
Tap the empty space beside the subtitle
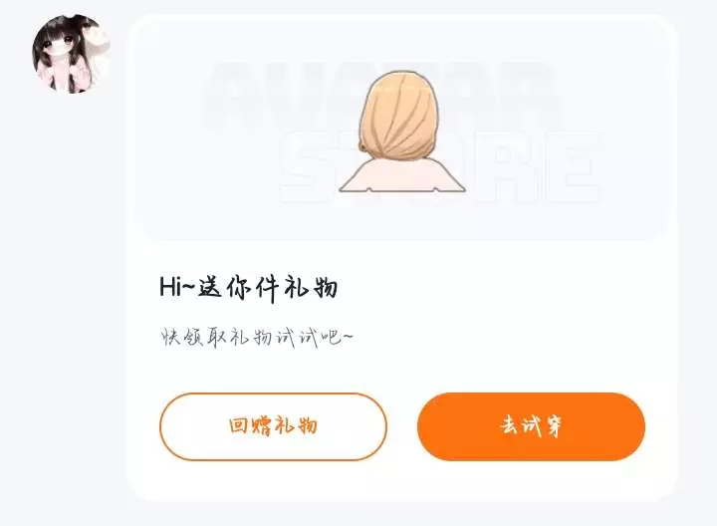503,338
